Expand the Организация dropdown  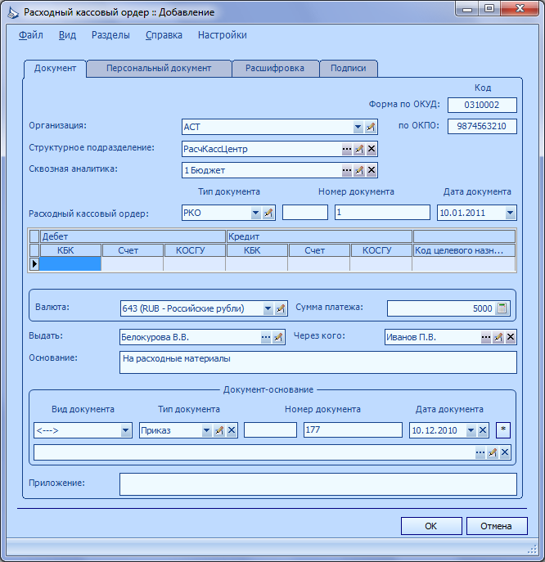point(358,127)
